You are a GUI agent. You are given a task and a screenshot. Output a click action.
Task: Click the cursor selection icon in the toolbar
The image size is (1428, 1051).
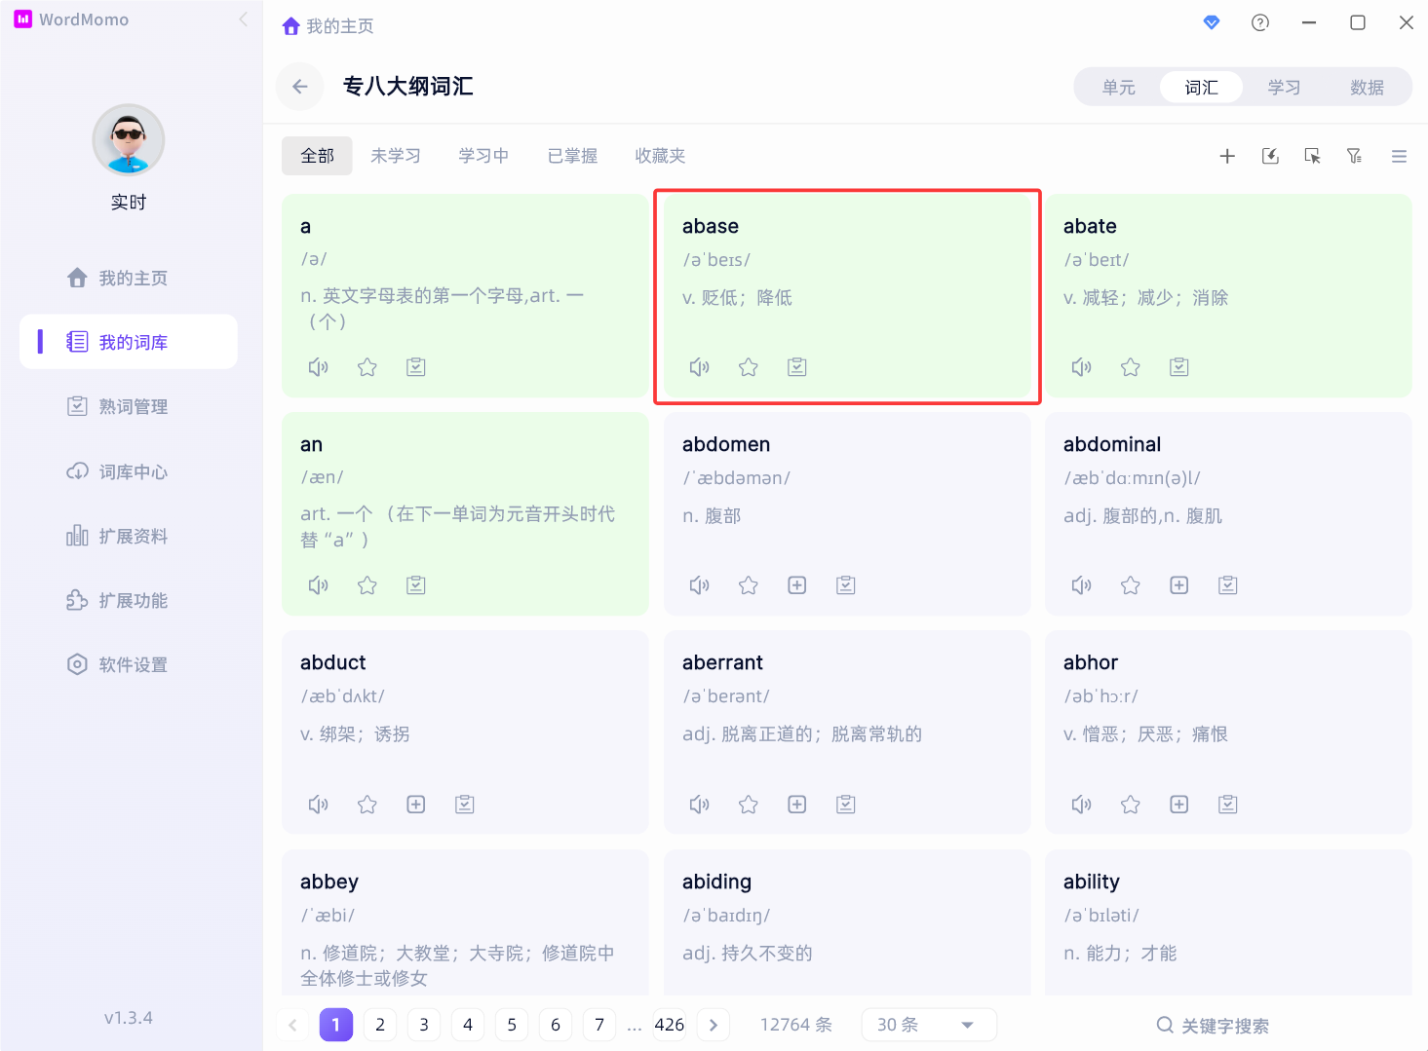[1313, 156]
